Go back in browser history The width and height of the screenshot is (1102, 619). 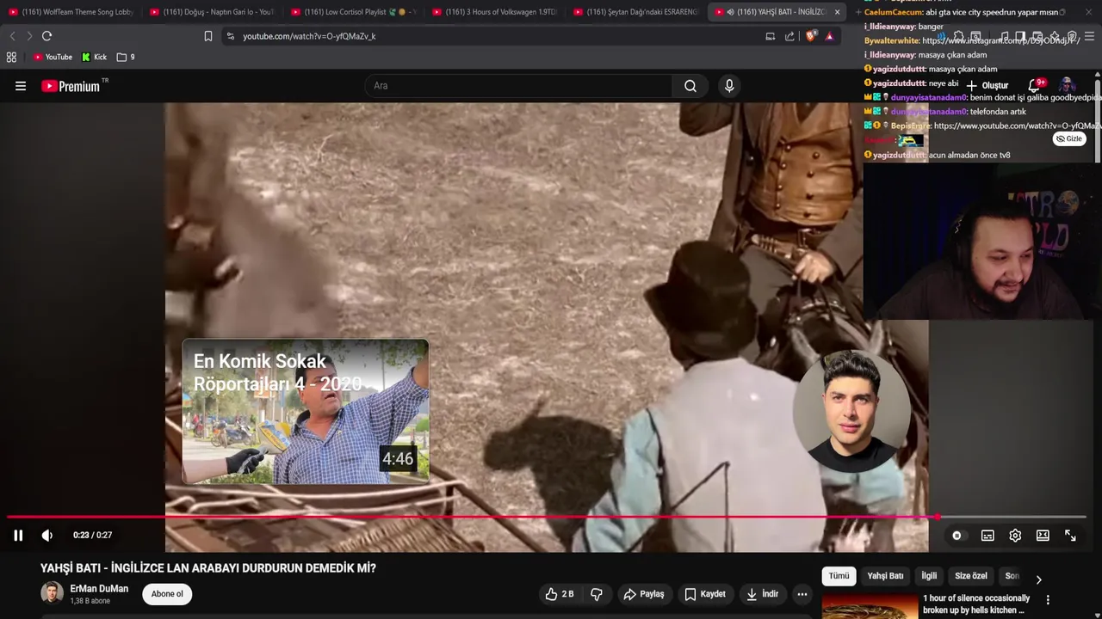tap(12, 36)
